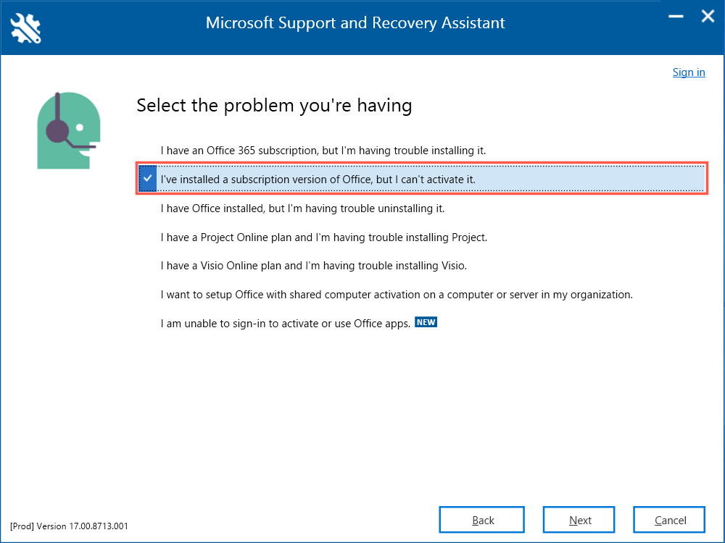Pick the Visio Online plan install problem
The image size is (725, 543).
tap(313, 266)
